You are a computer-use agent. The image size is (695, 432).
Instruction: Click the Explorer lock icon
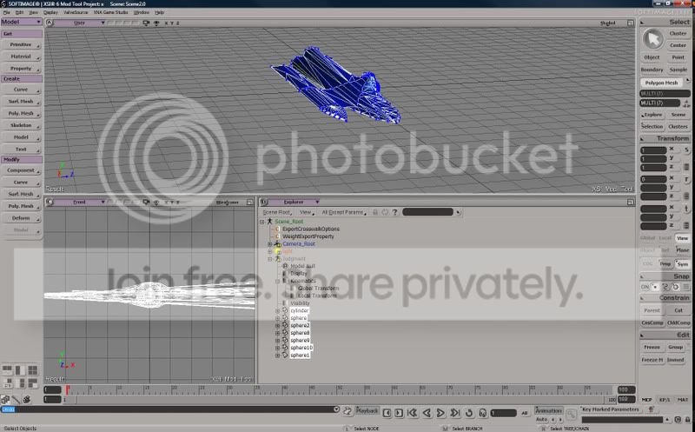point(375,211)
